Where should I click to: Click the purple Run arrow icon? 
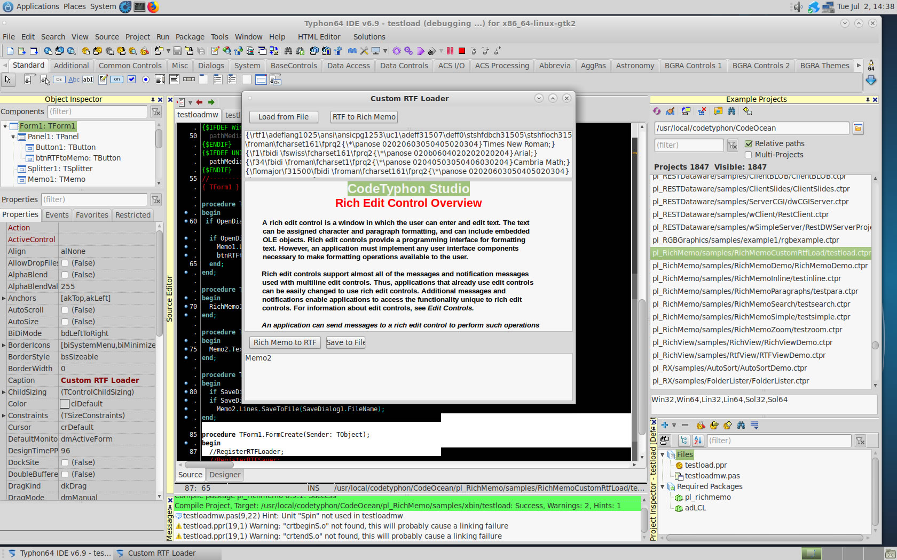tap(421, 51)
